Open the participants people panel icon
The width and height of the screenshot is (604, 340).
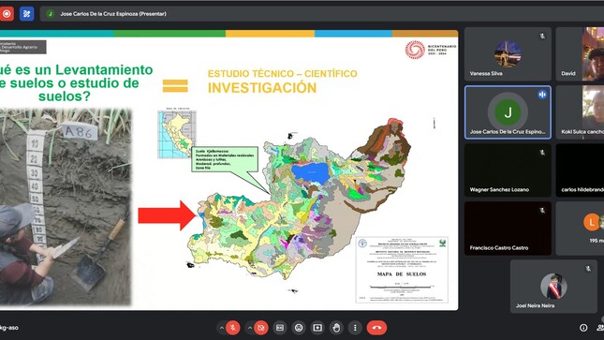600,328
